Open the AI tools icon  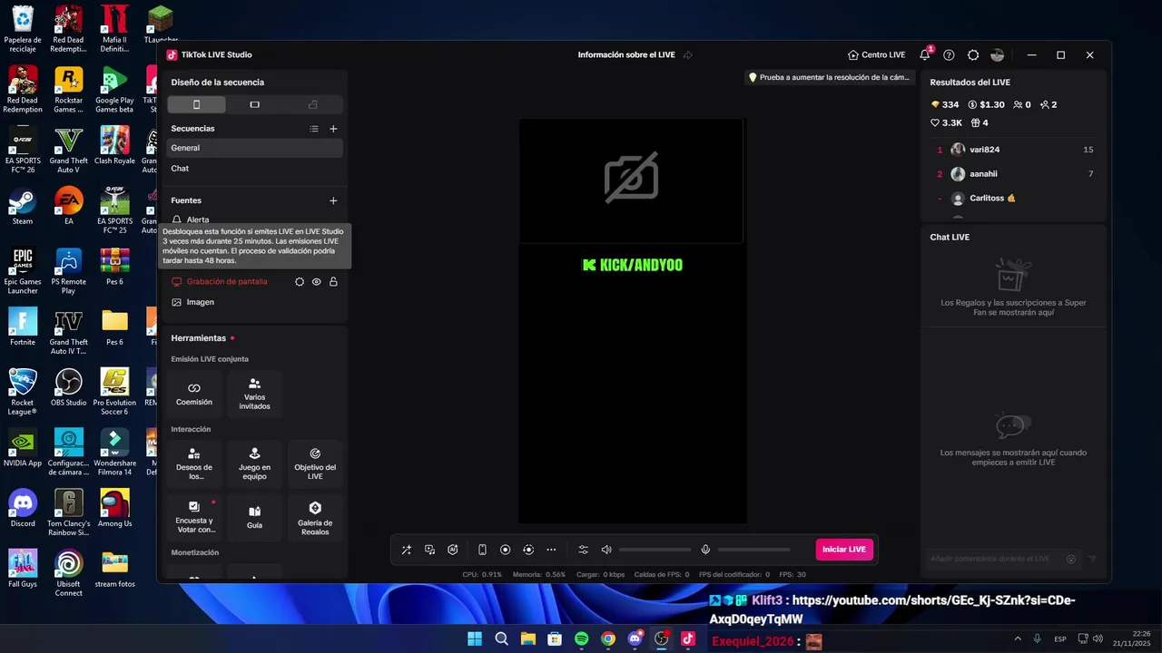(453, 550)
